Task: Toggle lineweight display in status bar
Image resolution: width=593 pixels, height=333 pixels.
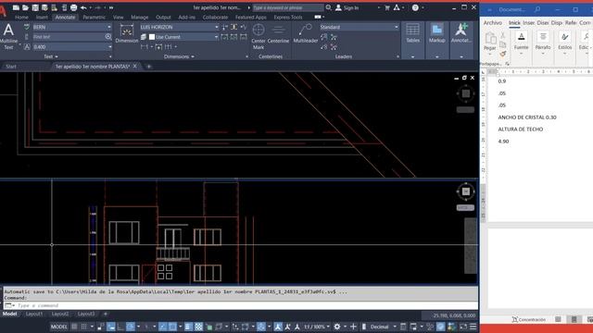Action: coord(188,327)
